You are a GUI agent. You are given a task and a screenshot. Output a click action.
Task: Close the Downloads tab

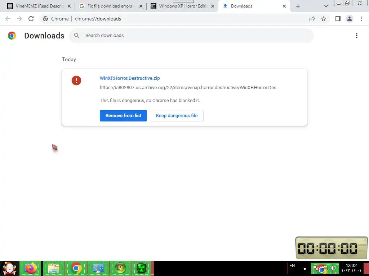(284, 6)
